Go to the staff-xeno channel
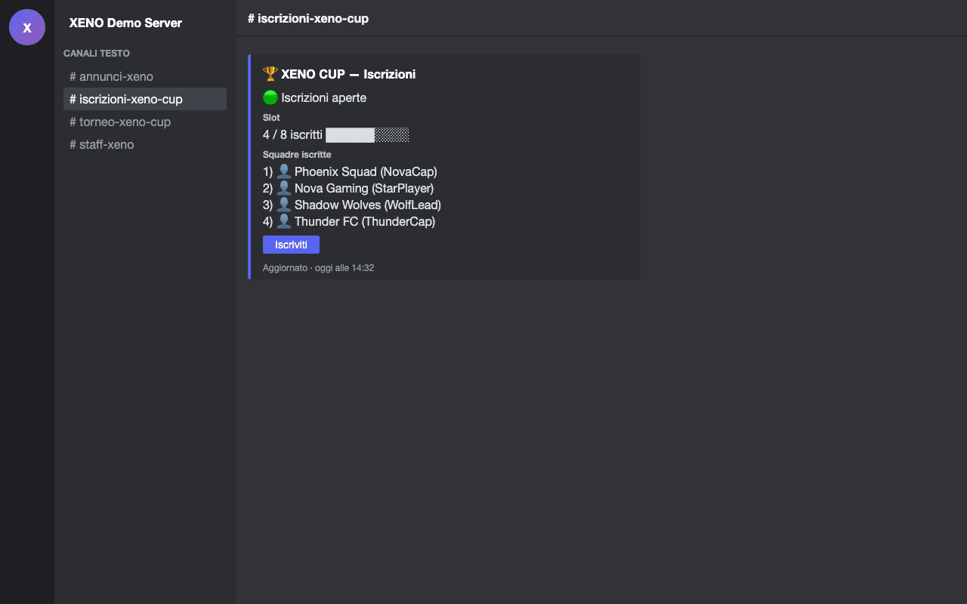The height and width of the screenshot is (604, 967). click(x=145, y=144)
